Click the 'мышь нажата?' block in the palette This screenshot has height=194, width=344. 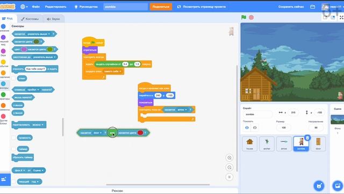pos(23,97)
